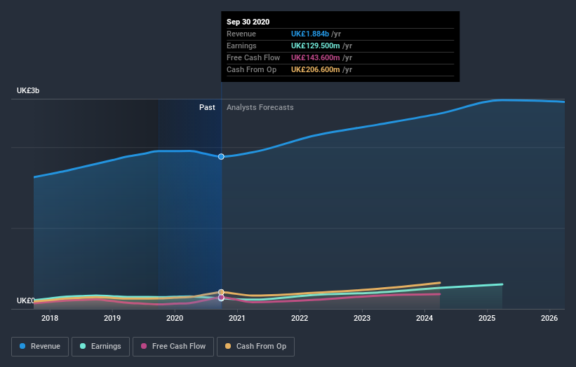576x367 pixels.
Task: Click the teal Earnings legend dot
Action: pos(83,346)
